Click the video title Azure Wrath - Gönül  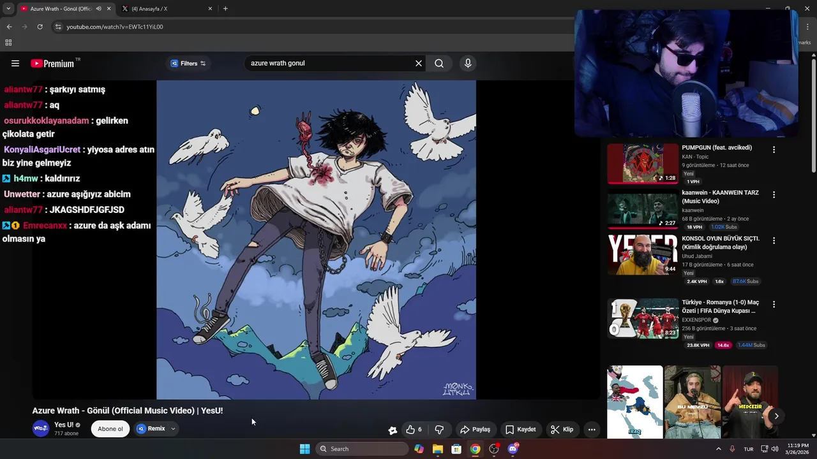click(x=128, y=411)
